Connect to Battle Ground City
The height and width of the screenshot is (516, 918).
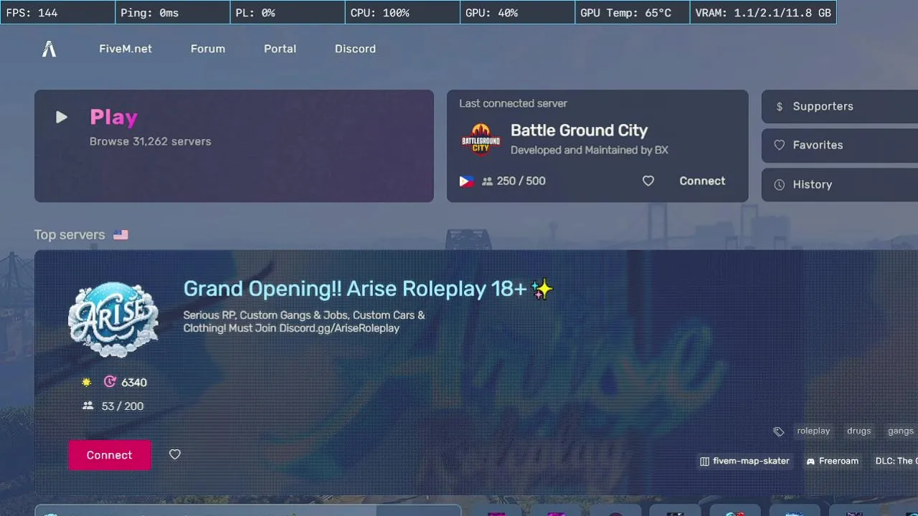click(x=702, y=181)
